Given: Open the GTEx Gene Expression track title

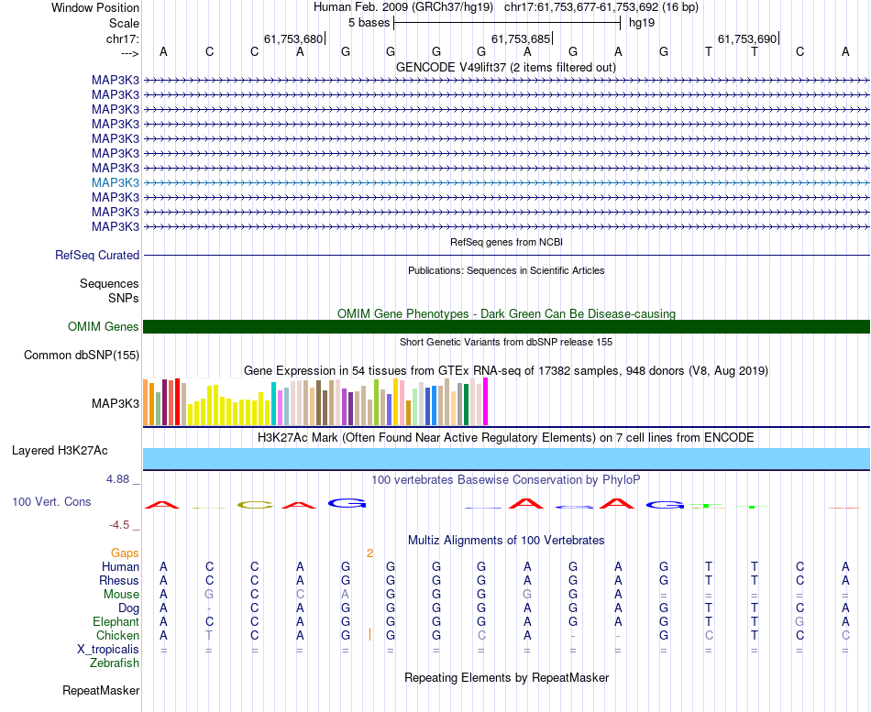Looking at the screenshot, I should coord(506,370).
